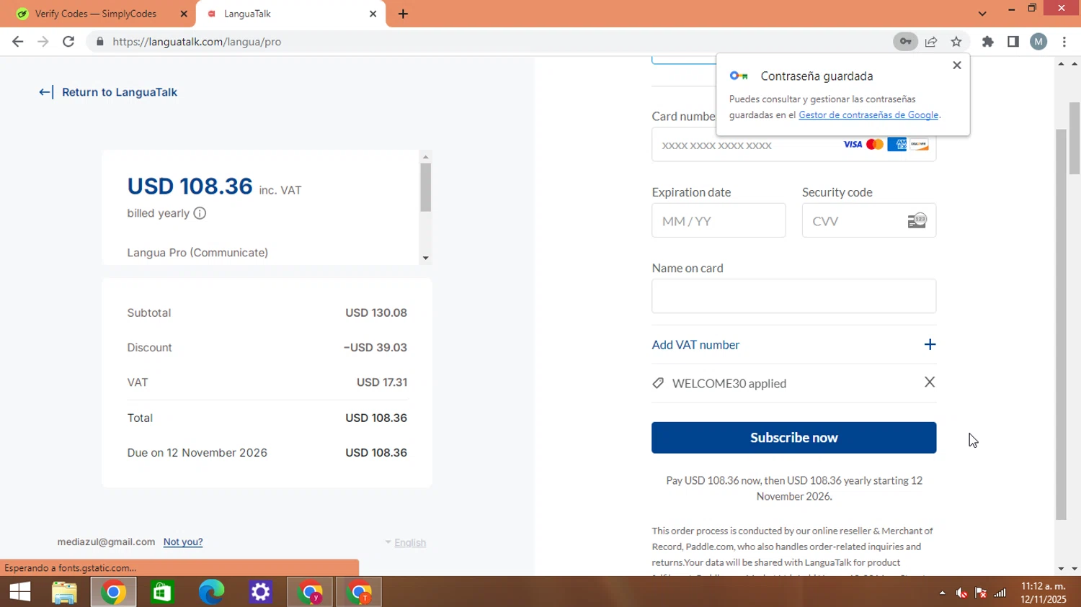Click the plan summary scrollbar down arrow
1081x607 pixels.
[425, 258]
